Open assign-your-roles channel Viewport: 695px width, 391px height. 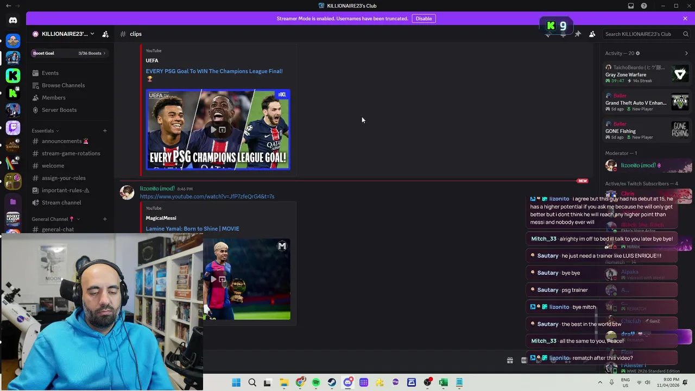tap(64, 178)
